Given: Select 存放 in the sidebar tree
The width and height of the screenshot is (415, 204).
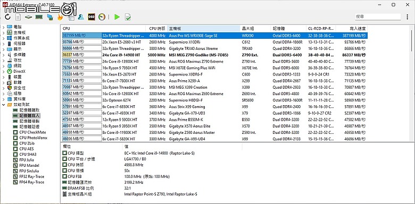Looking at the screenshot, I should point(18,60).
